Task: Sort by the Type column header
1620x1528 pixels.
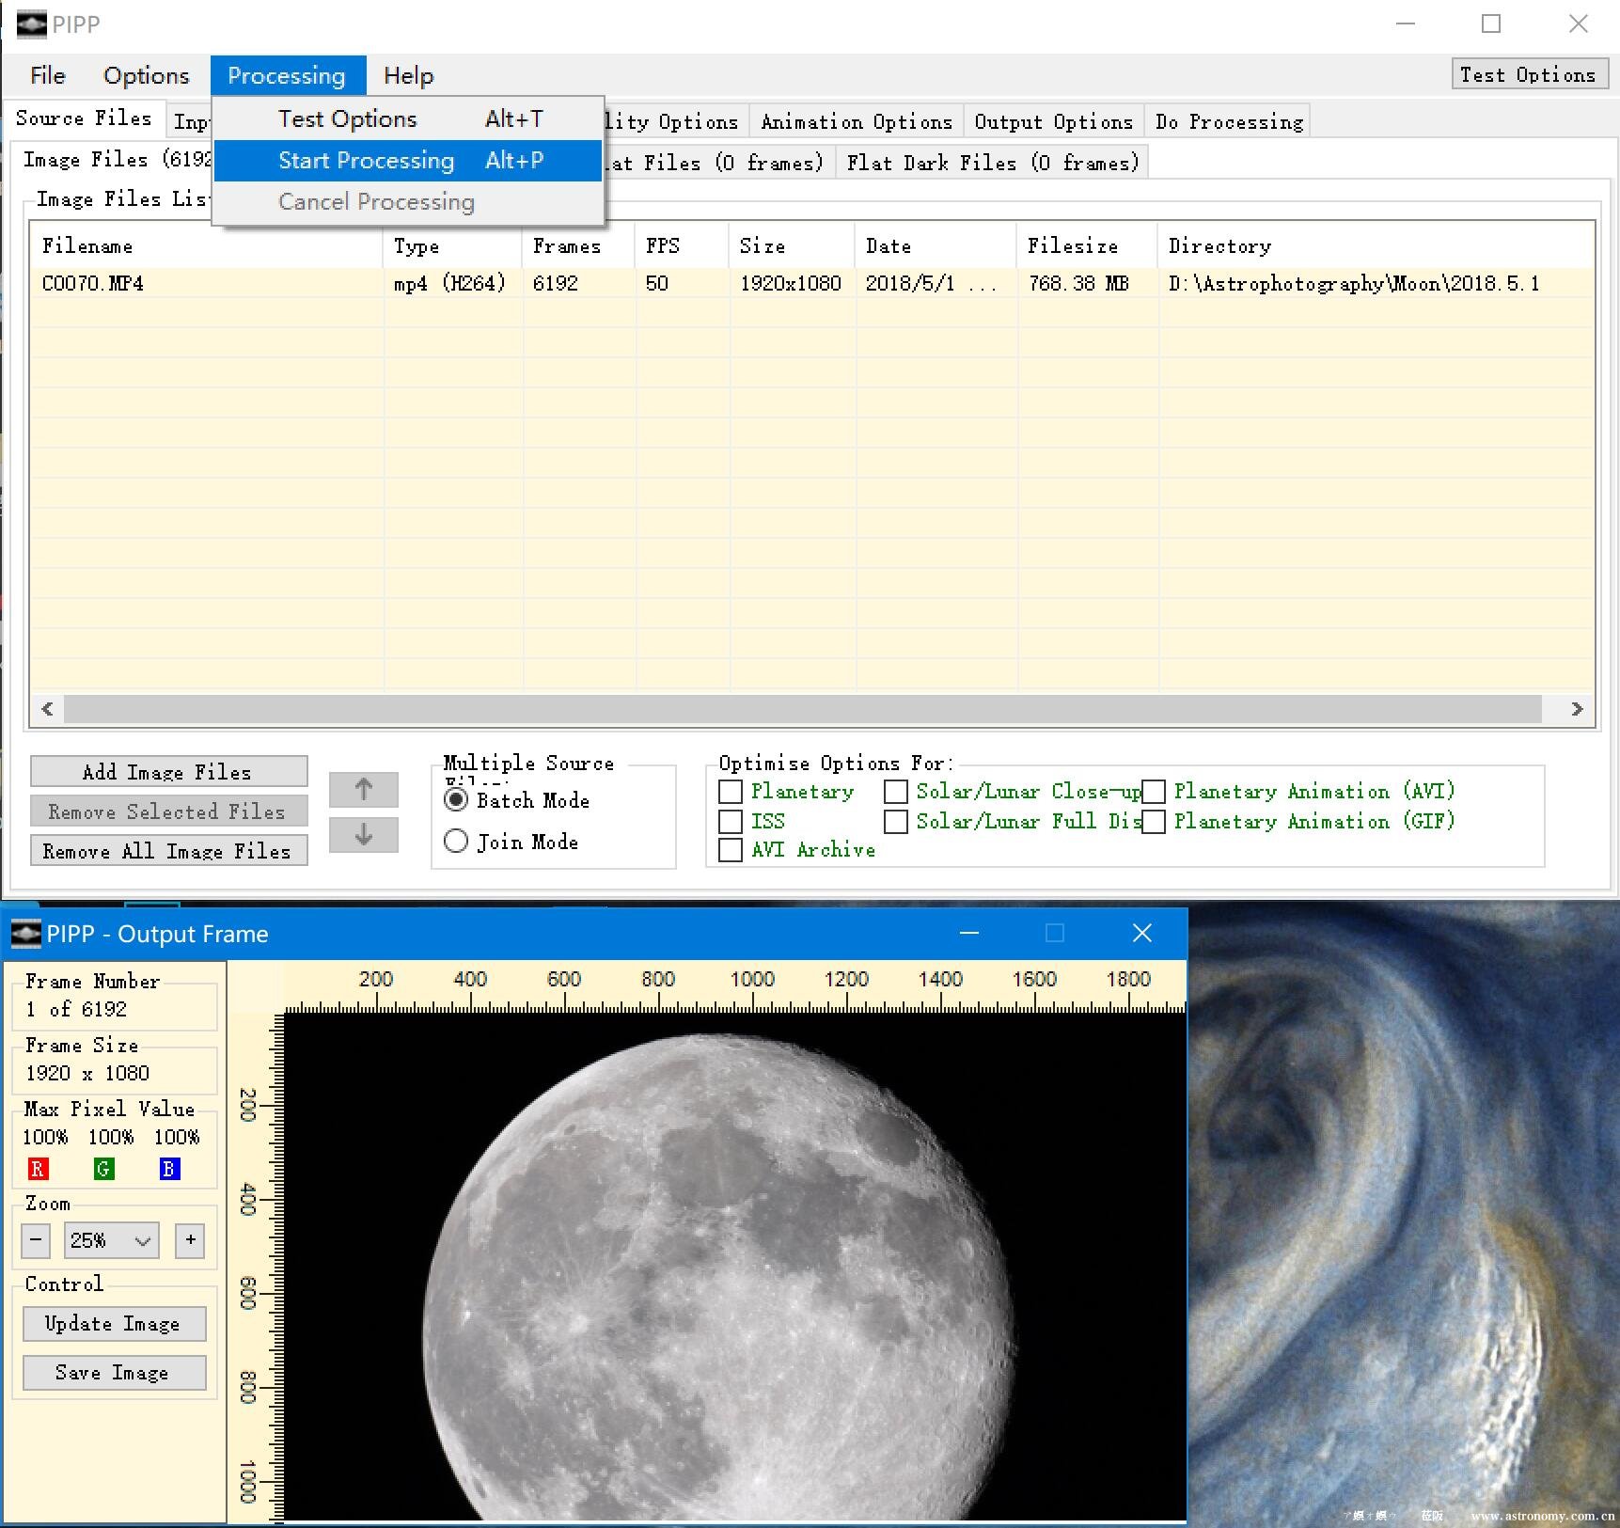Action: pyautogui.click(x=452, y=246)
